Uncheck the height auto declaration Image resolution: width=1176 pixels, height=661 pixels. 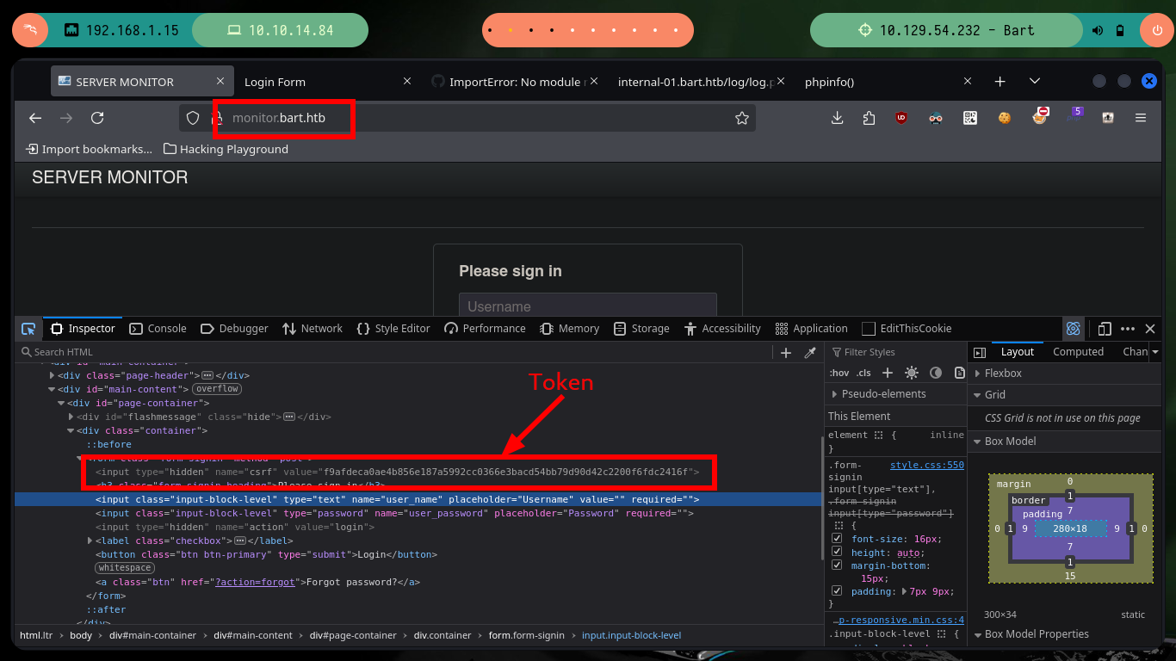[837, 553]
